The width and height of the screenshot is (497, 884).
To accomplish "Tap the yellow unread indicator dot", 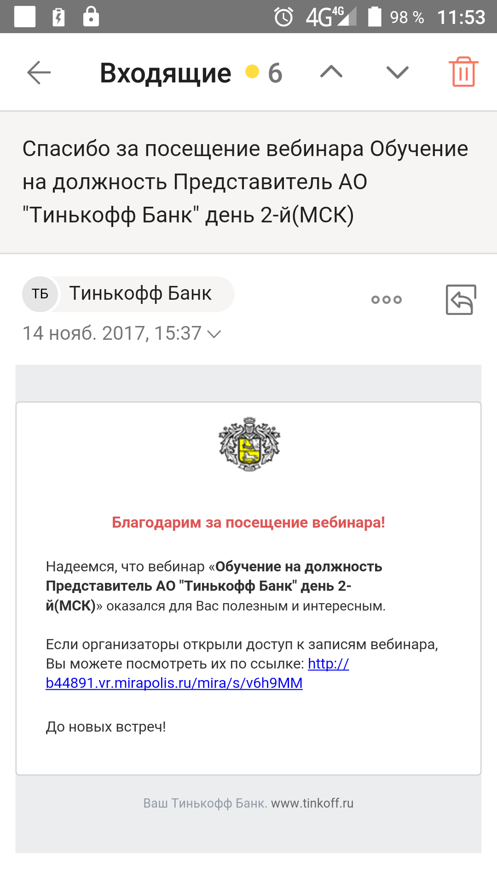I will click(x=252, y=71).
